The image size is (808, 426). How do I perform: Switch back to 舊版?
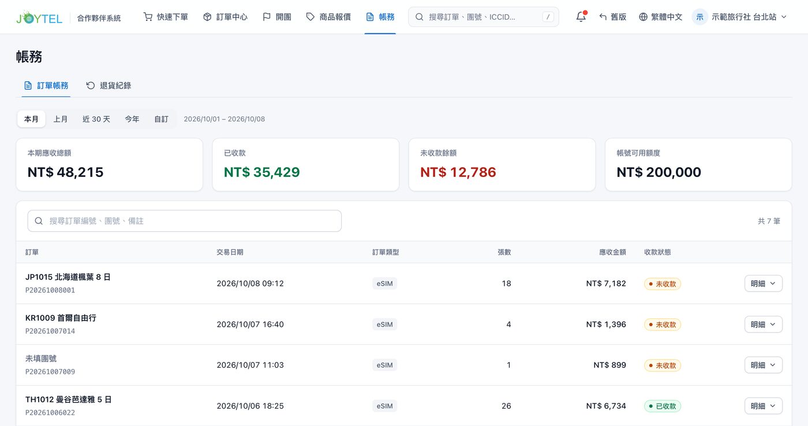coord(613,17)
